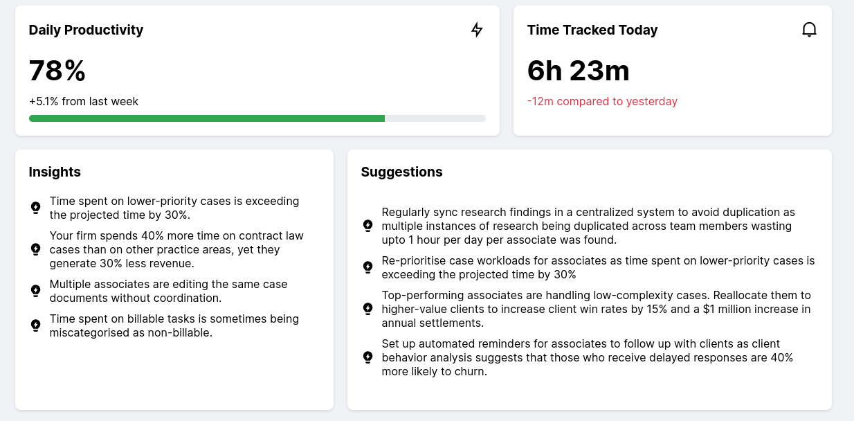Viewport: 854px width, 421px height.
Task: Click the Time Tracked Today card title
Action: (x=592, y=30)
